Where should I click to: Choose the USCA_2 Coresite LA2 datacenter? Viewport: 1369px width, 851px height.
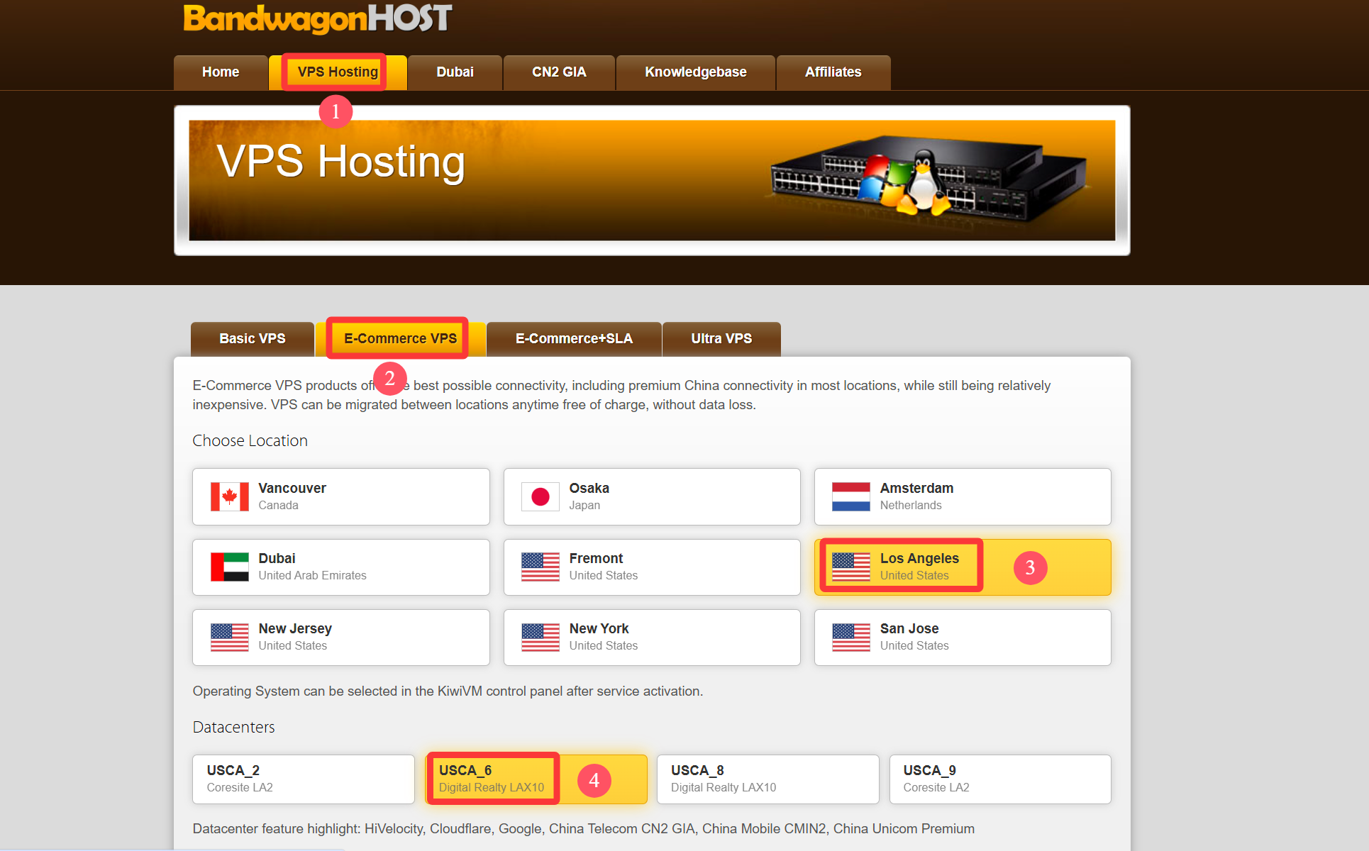coord(303,779)
